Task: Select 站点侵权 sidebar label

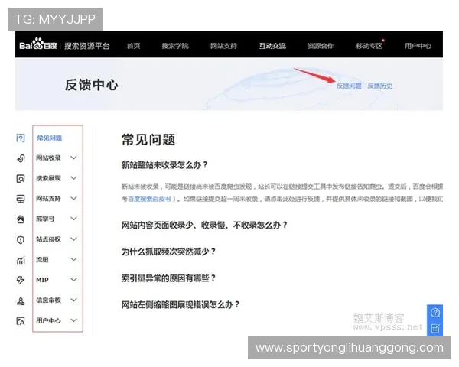Action: point(48,239)
